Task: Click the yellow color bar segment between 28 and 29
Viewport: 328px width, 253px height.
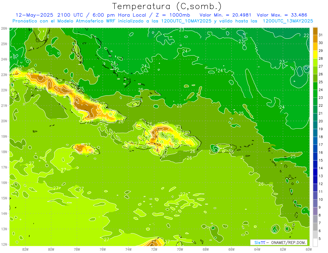Action: point(315,55)
